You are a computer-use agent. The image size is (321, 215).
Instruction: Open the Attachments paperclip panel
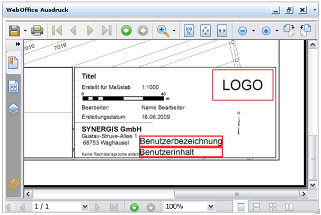13,184
